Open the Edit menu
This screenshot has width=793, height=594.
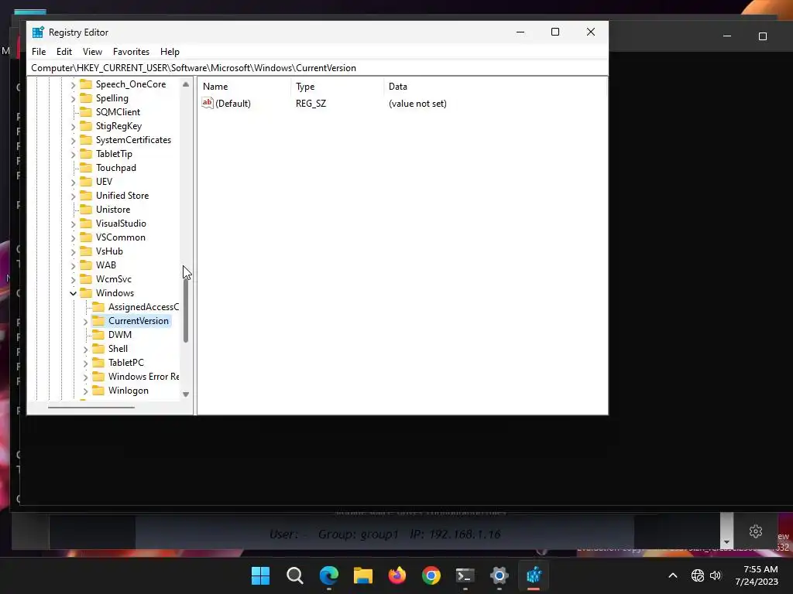pos(64,52)
